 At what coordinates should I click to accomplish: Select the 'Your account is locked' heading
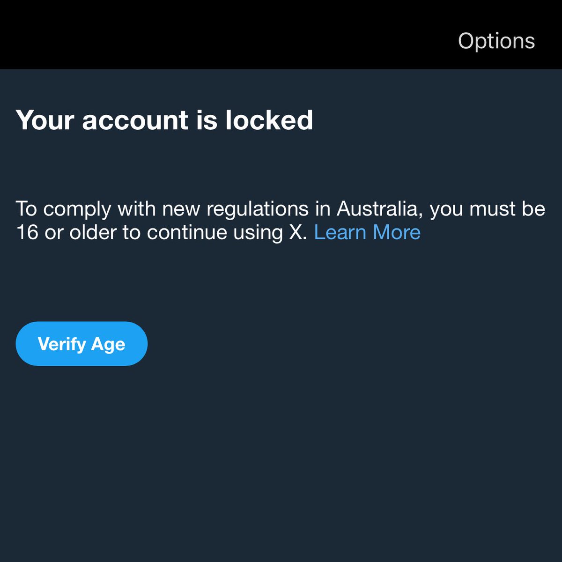(x=164, y=120)
